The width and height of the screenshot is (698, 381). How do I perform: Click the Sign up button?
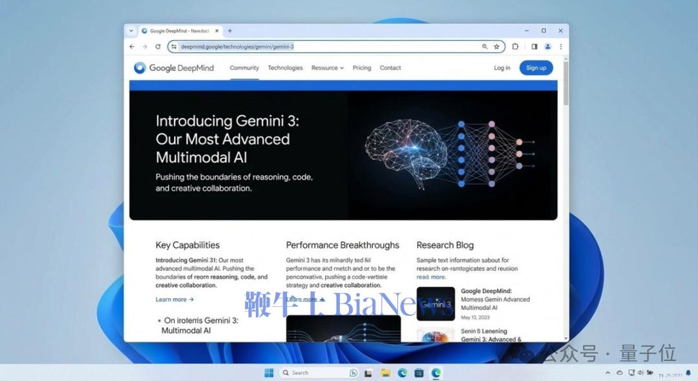[536, 68]
